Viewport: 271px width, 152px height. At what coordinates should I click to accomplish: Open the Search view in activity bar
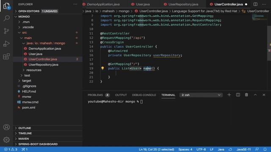point(6,18)
